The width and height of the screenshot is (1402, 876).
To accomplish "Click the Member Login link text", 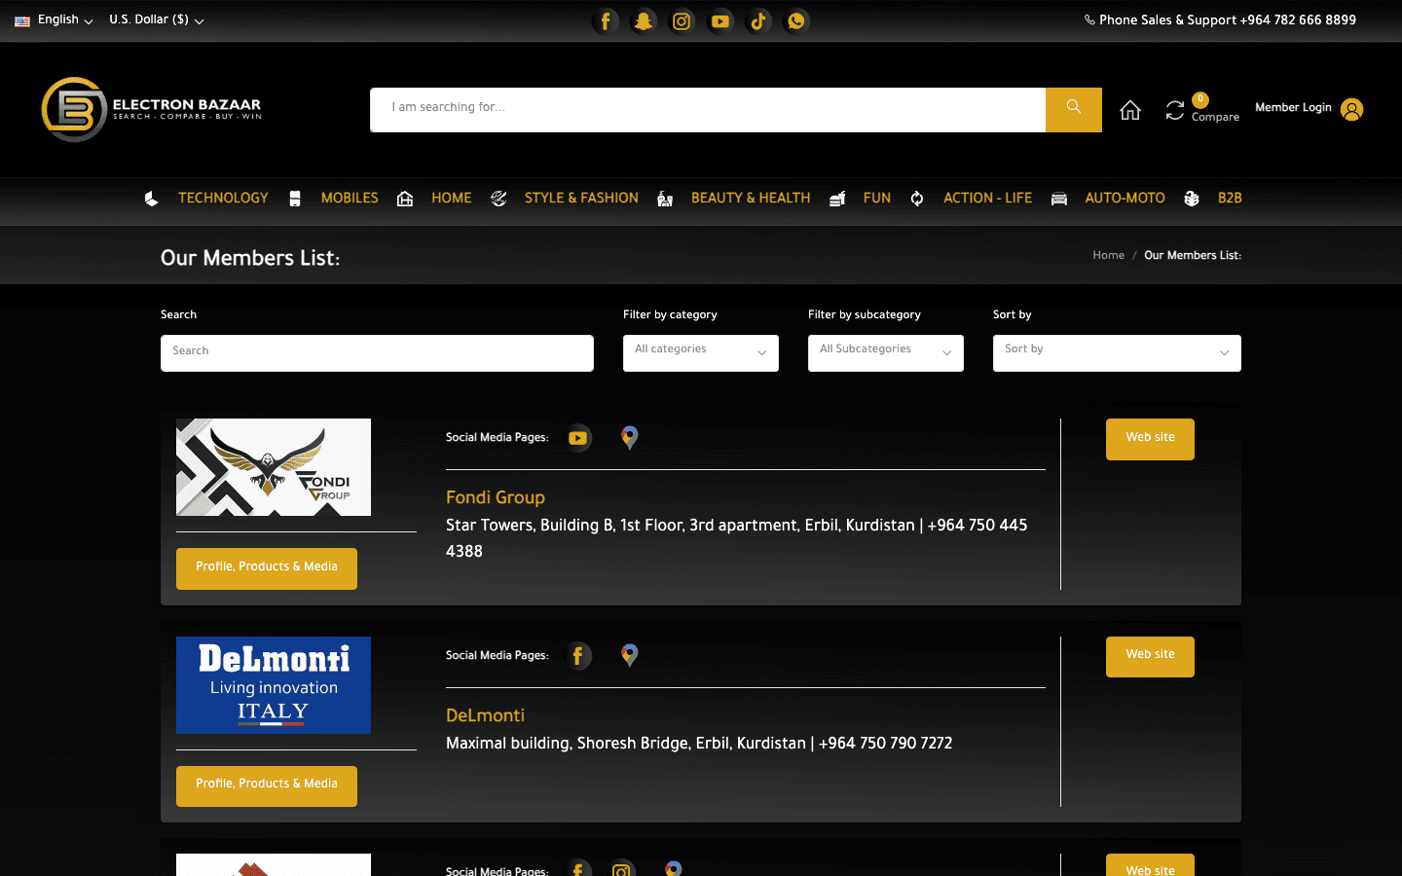I will (x=1293, y=108).
